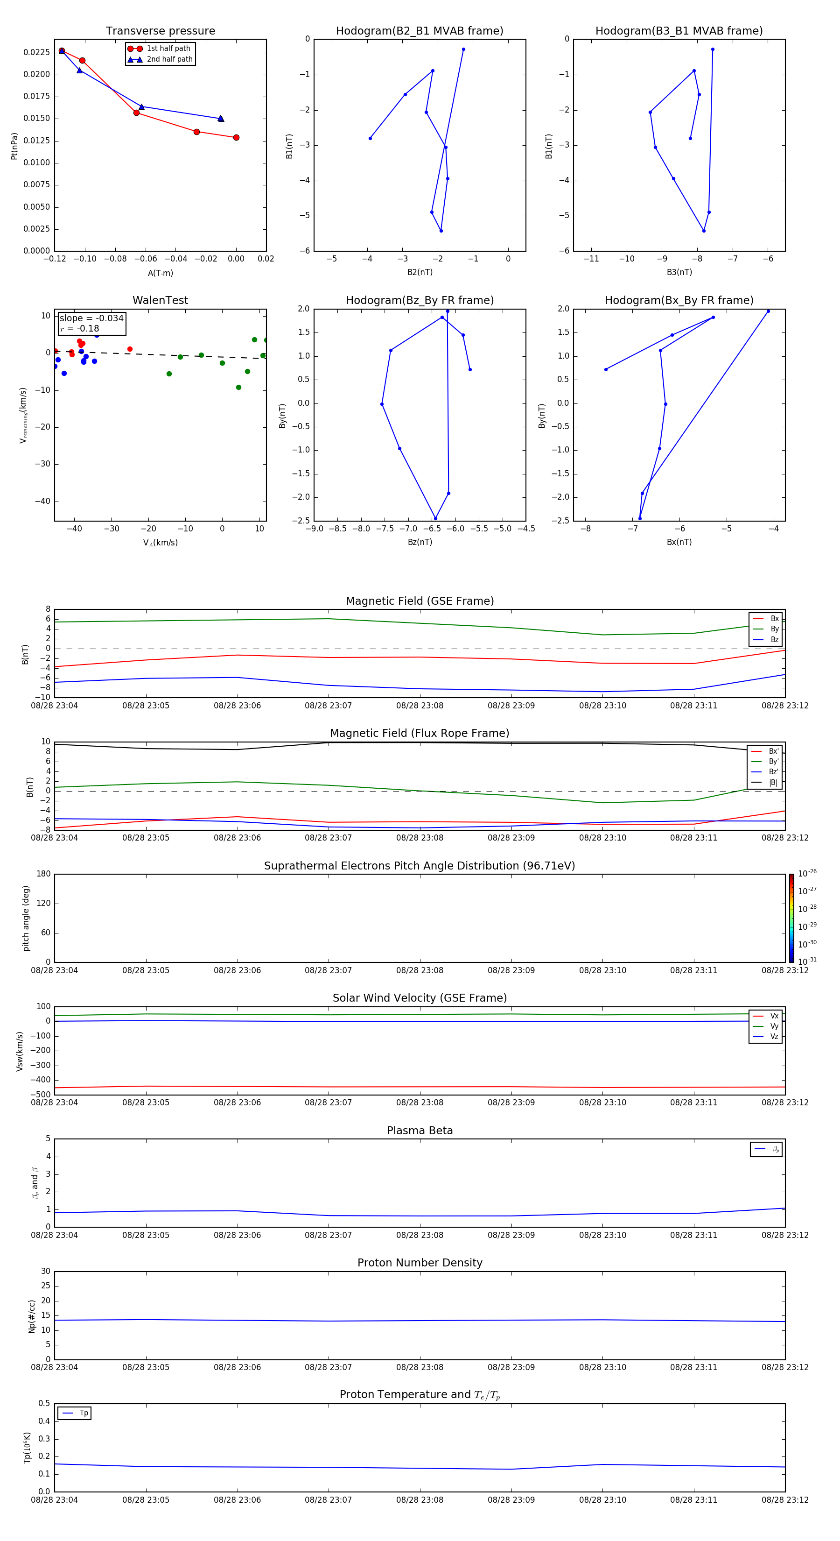Select Vx legend entry in velocity plot
Viewport: 840px width, 1541px height.
[766, 1016]
